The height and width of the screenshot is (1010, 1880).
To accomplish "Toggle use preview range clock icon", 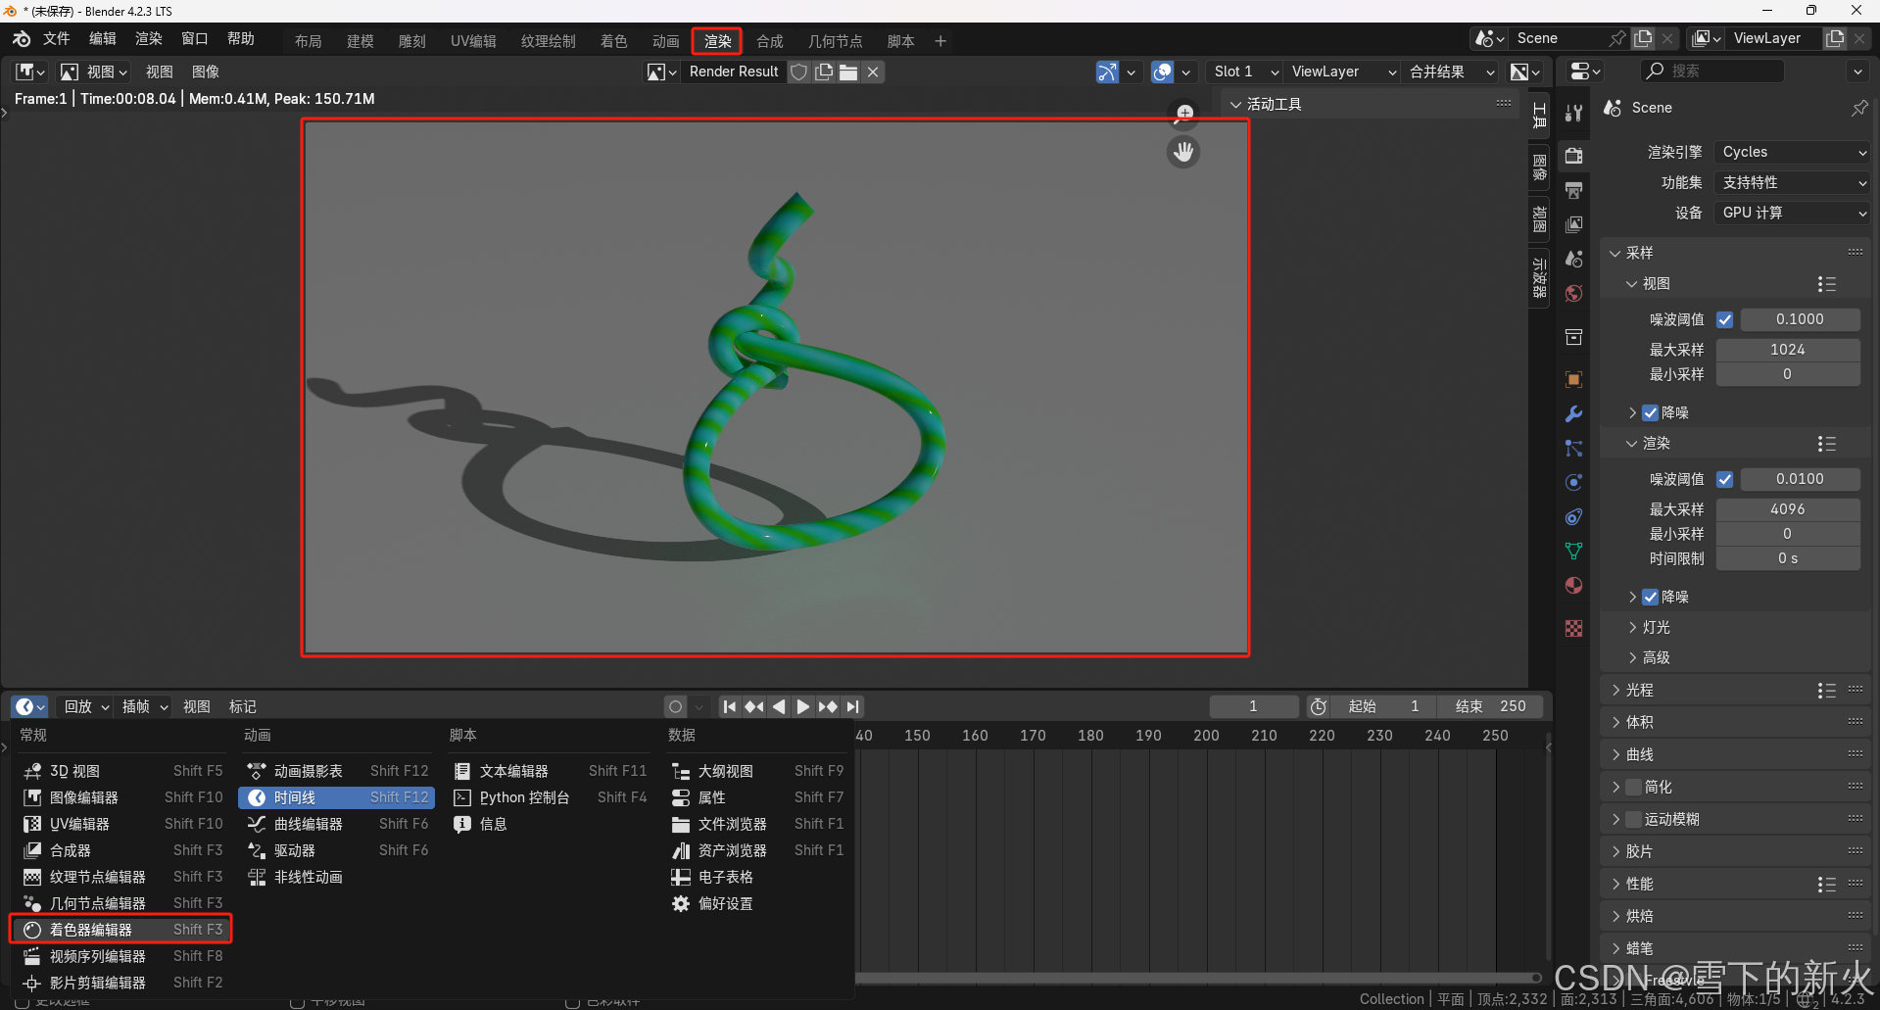I will point(1319,706).
